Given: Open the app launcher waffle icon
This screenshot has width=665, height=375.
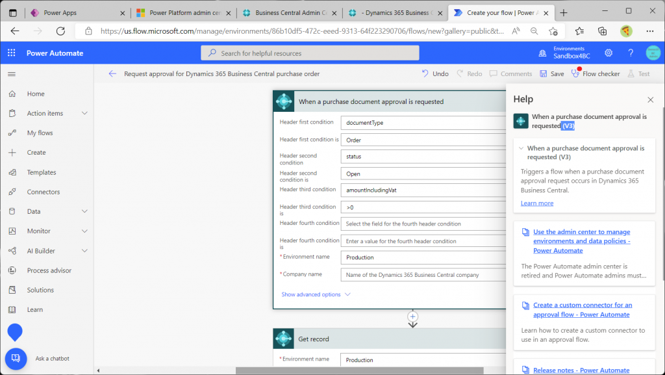Looking at the screenshot, I should pos(12,53).
